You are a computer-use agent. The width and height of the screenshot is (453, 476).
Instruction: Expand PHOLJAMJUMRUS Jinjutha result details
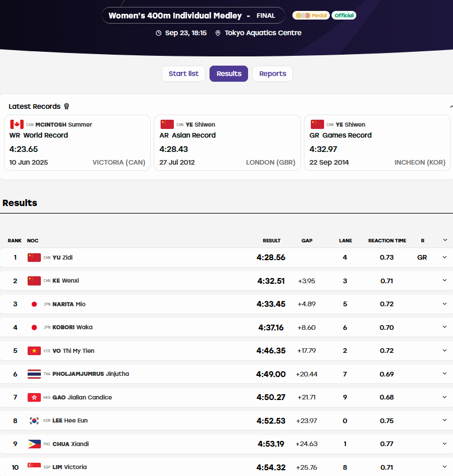point(444,374)
